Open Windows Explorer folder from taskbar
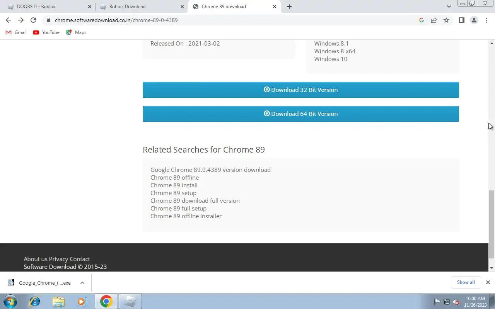 pos(58,301)
